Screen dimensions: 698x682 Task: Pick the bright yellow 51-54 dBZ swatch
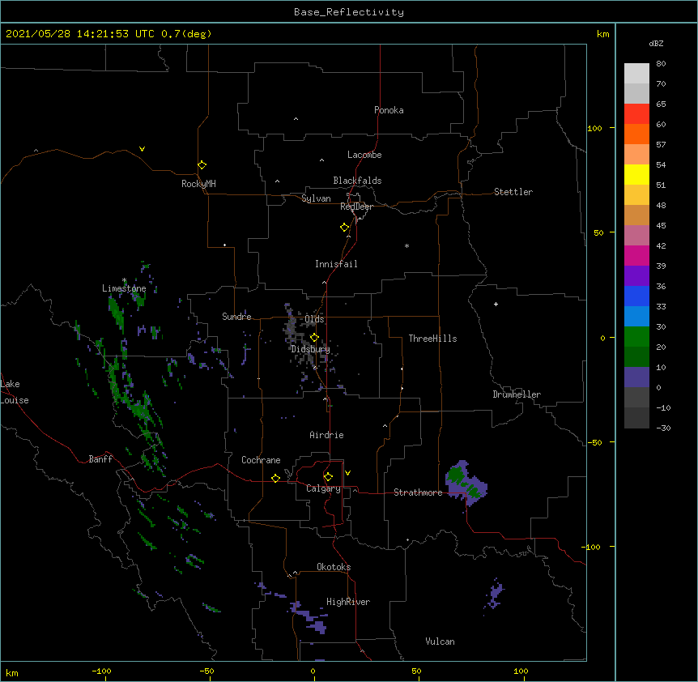tap(636, 174)
